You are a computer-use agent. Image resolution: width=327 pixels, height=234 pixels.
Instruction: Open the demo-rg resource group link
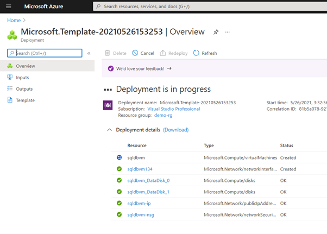click(163, 115)
